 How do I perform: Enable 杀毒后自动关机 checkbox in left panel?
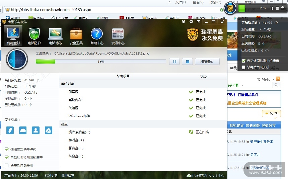point(7,165)
